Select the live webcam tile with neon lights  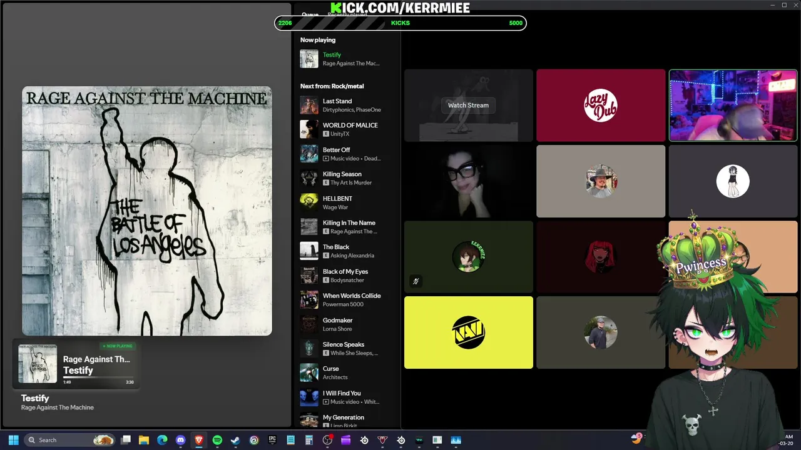pyautogui.click(x=733, y=105)
